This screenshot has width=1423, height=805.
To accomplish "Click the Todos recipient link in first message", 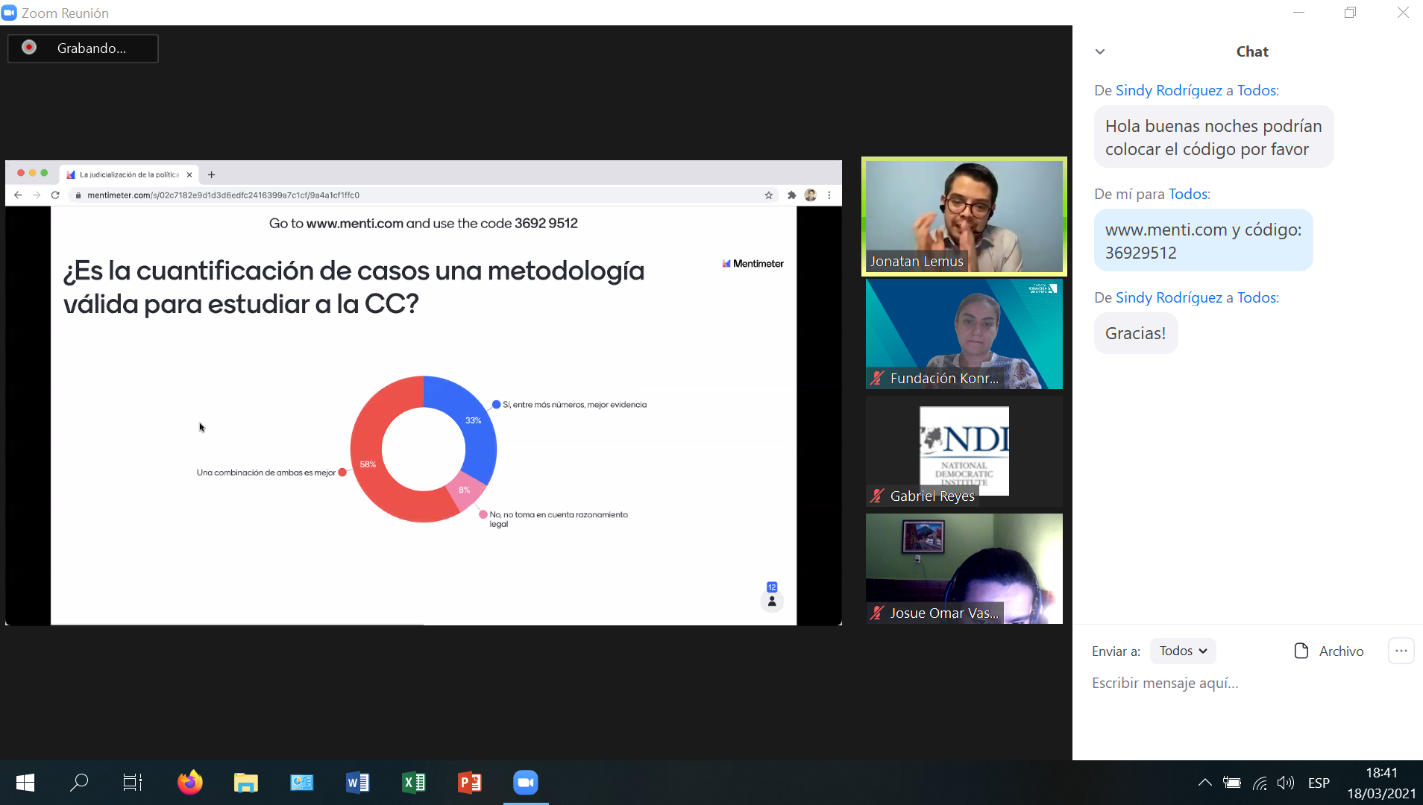I will [x=1257, y=90].
